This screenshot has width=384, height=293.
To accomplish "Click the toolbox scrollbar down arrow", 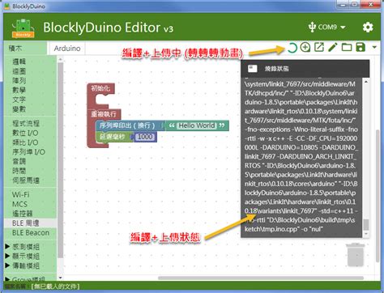I will click(61, 278).
